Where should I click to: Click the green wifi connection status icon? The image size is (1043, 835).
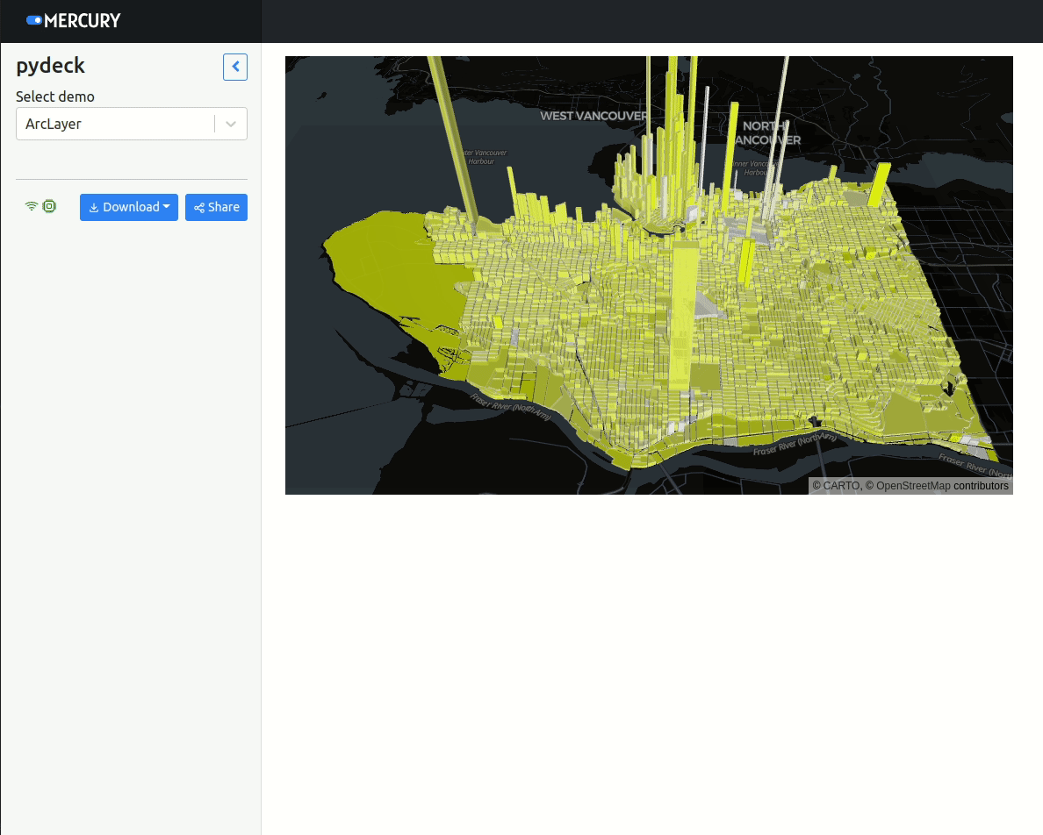(x=32, y=206)
